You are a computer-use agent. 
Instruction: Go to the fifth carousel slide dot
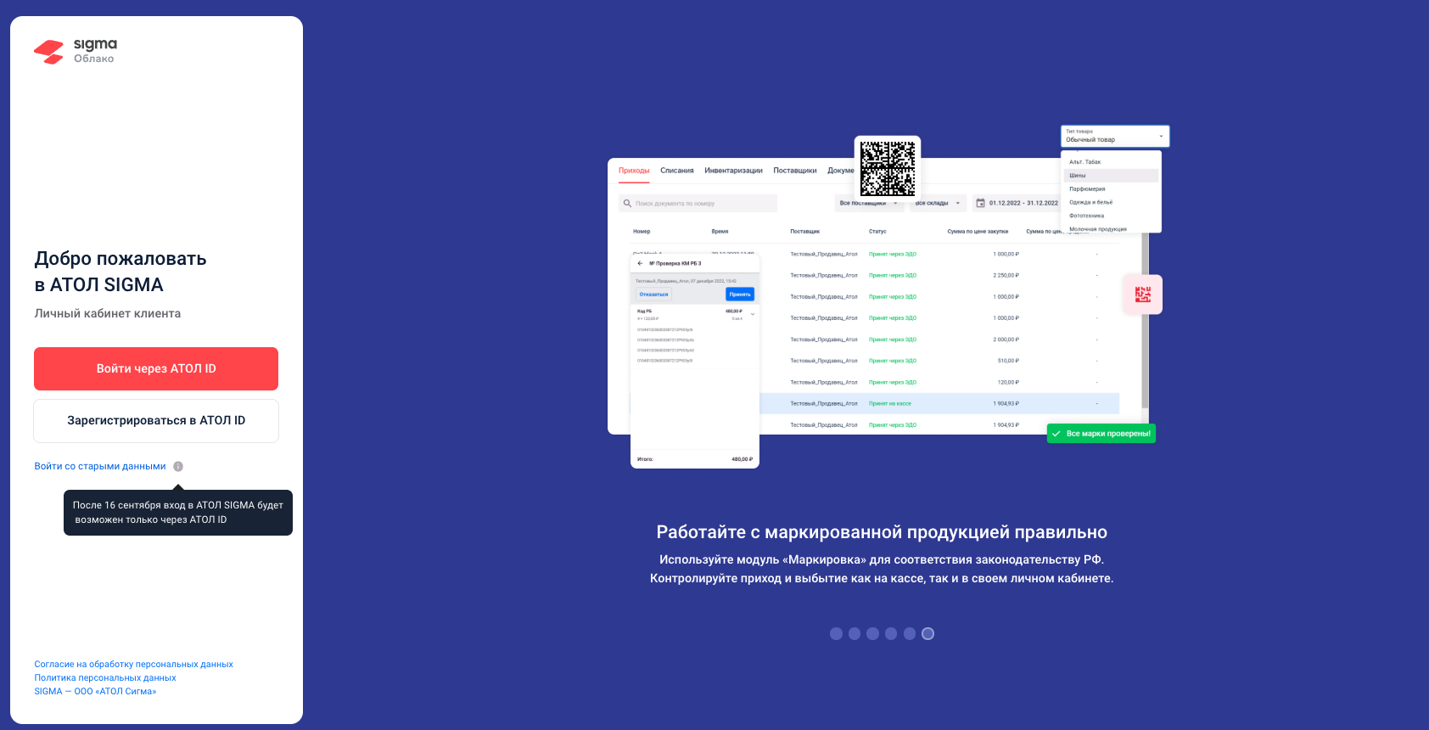(910, 633)
